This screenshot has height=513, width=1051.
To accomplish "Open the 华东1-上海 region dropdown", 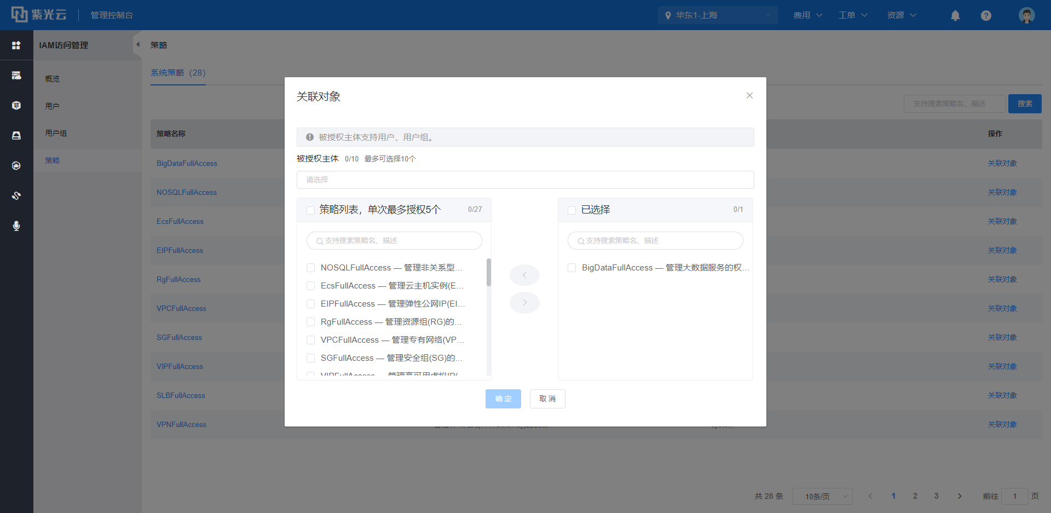I will point(717,15).
